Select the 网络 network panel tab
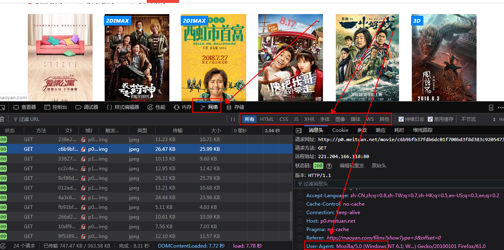Image resolution: width=504 pixels, height=250 pixels. point(209,107)
